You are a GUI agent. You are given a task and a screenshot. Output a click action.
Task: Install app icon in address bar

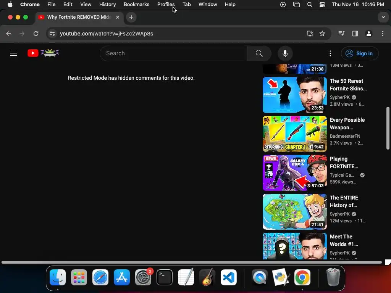pyautogui.click(x=310, y=34)
